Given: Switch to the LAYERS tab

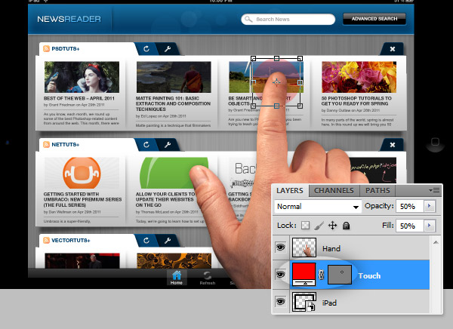Looking at the screenshot, I should coord(290,191).
